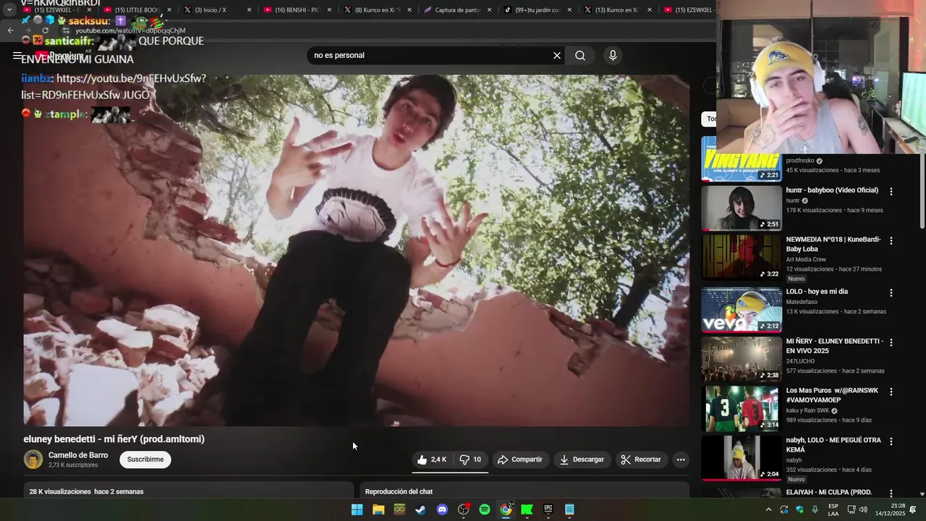Viewport: 926px width, 521px height.
Task: Click the Suscribirme button
Action: tap(145, 459)
